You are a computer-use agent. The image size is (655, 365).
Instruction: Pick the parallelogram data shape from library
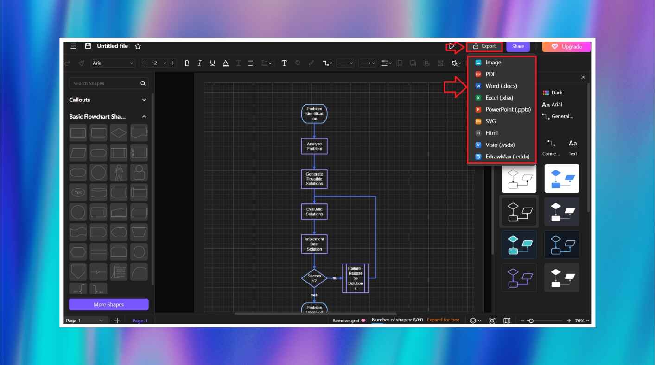78,152
